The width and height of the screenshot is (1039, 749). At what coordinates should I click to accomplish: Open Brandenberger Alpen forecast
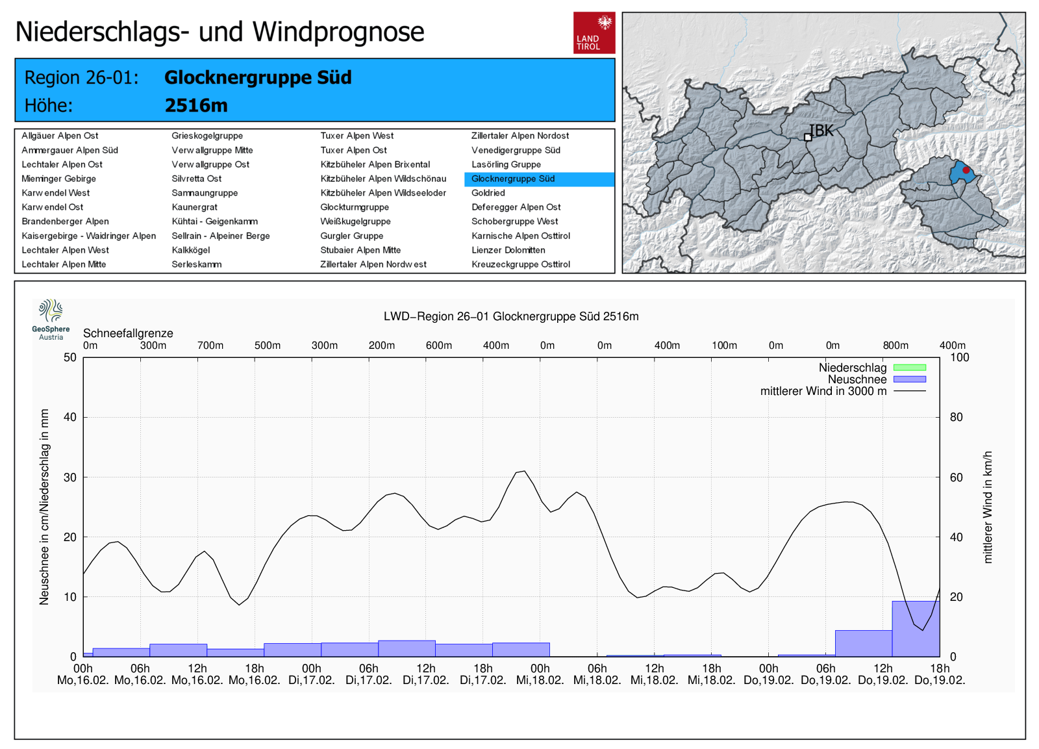click(x=65, y=222)
